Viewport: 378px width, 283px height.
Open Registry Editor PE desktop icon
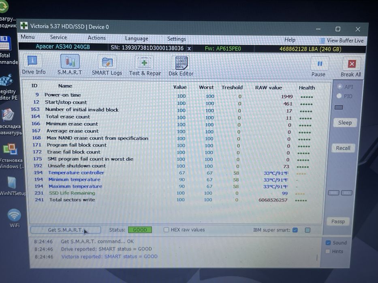pos(7,87)
